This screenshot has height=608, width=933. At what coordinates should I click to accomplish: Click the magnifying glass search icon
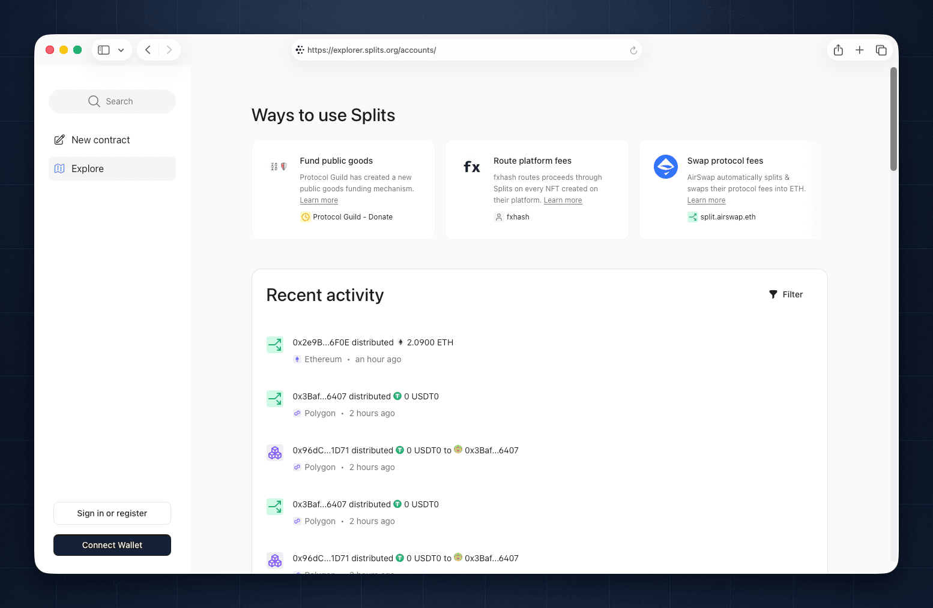94,101
